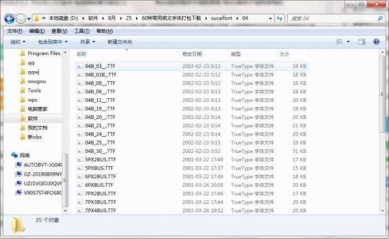
Task: Click the search magnifier icon
Action: [x=380, y=18]
